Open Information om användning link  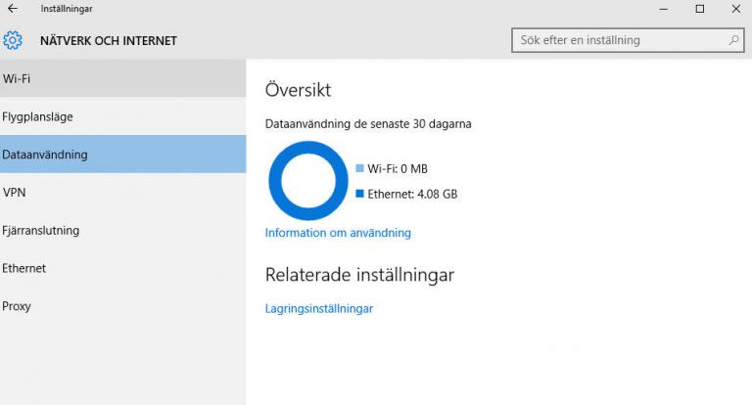(x=338, y=233)
